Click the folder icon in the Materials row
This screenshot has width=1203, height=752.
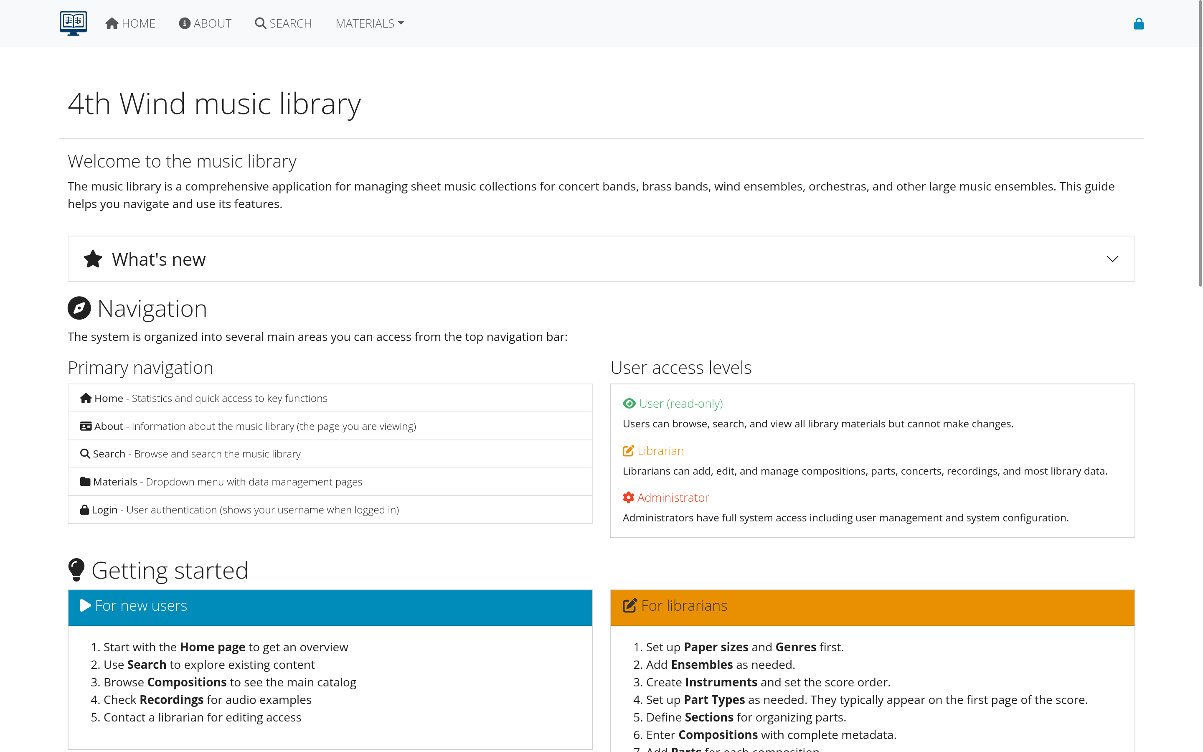85,481
